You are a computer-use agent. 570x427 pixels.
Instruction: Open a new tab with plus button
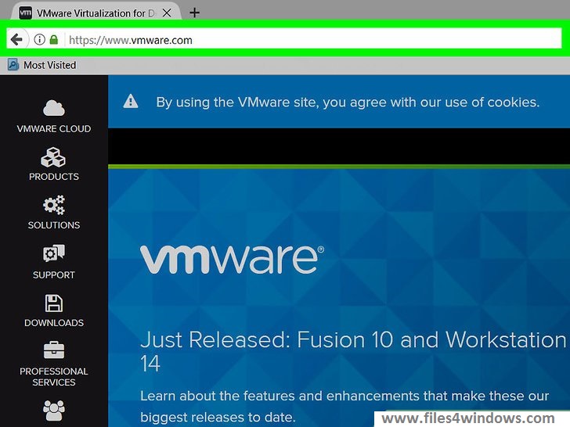(194, 13)
